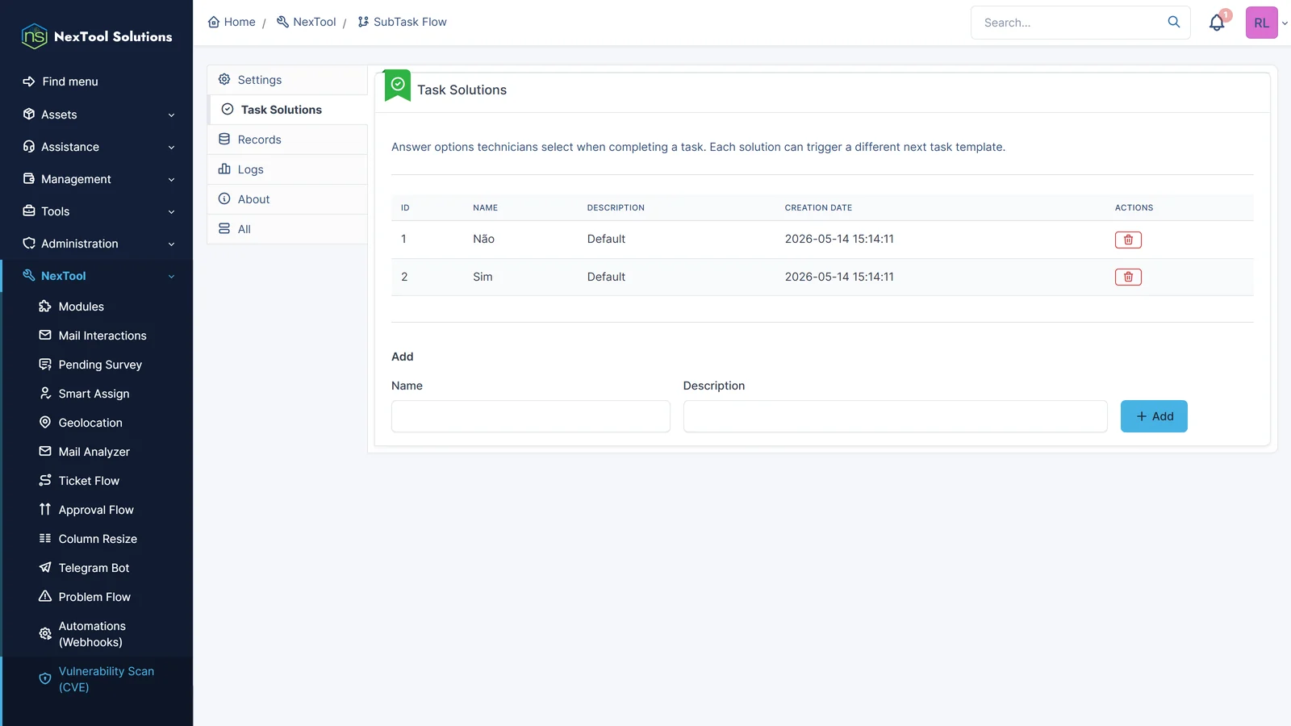Image resolution: width=1291 pixels, height=726 pixels.
Task: Delete the Sim solution row
Action: coord(1128,277)
